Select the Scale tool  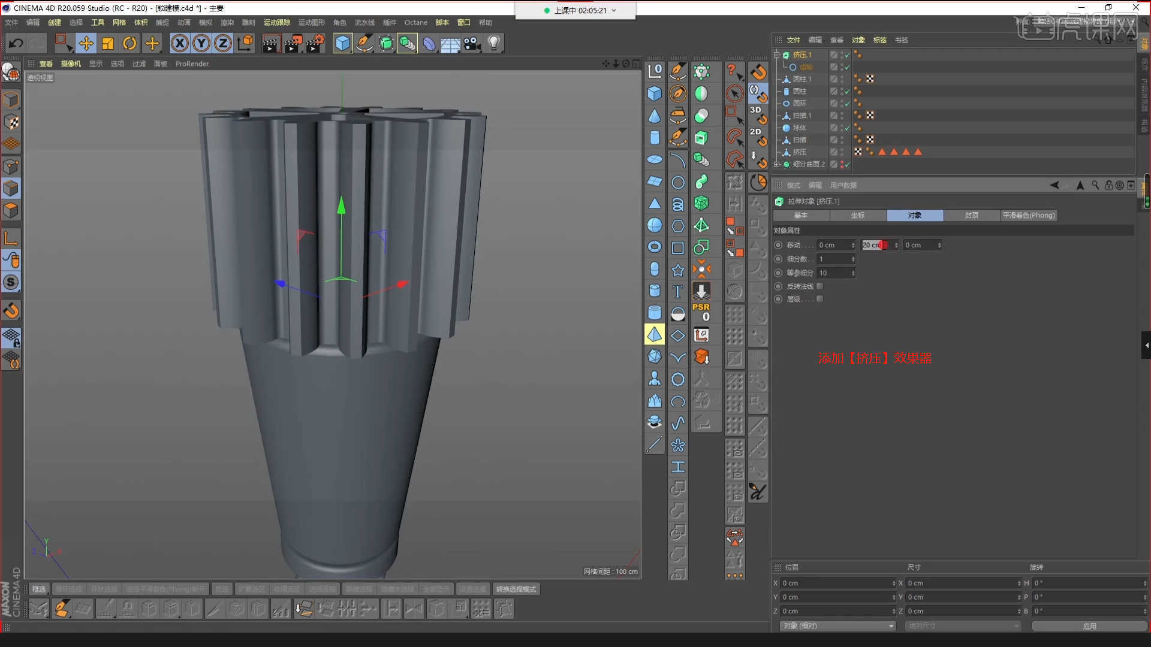108,43
